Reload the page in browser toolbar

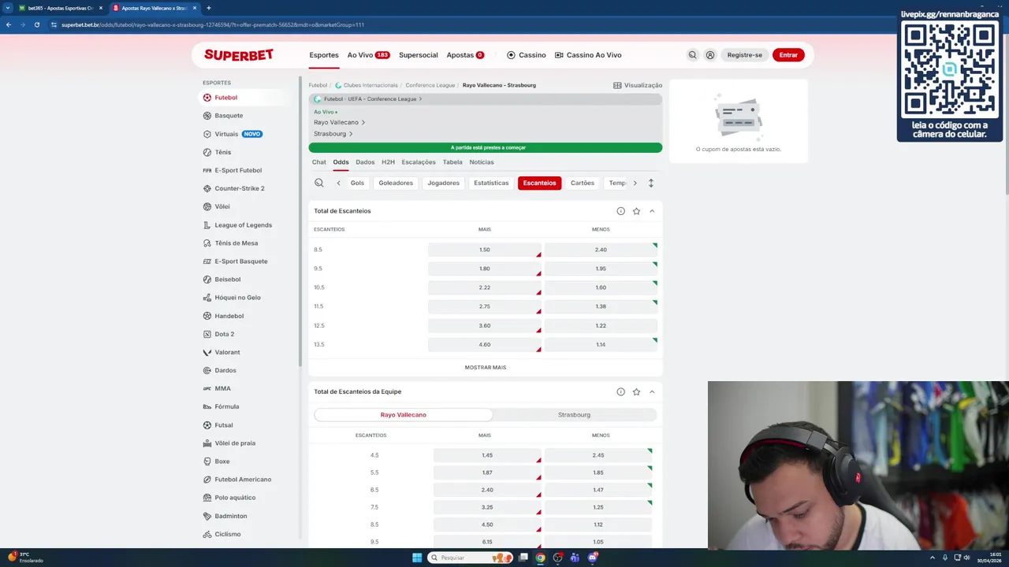36,24
